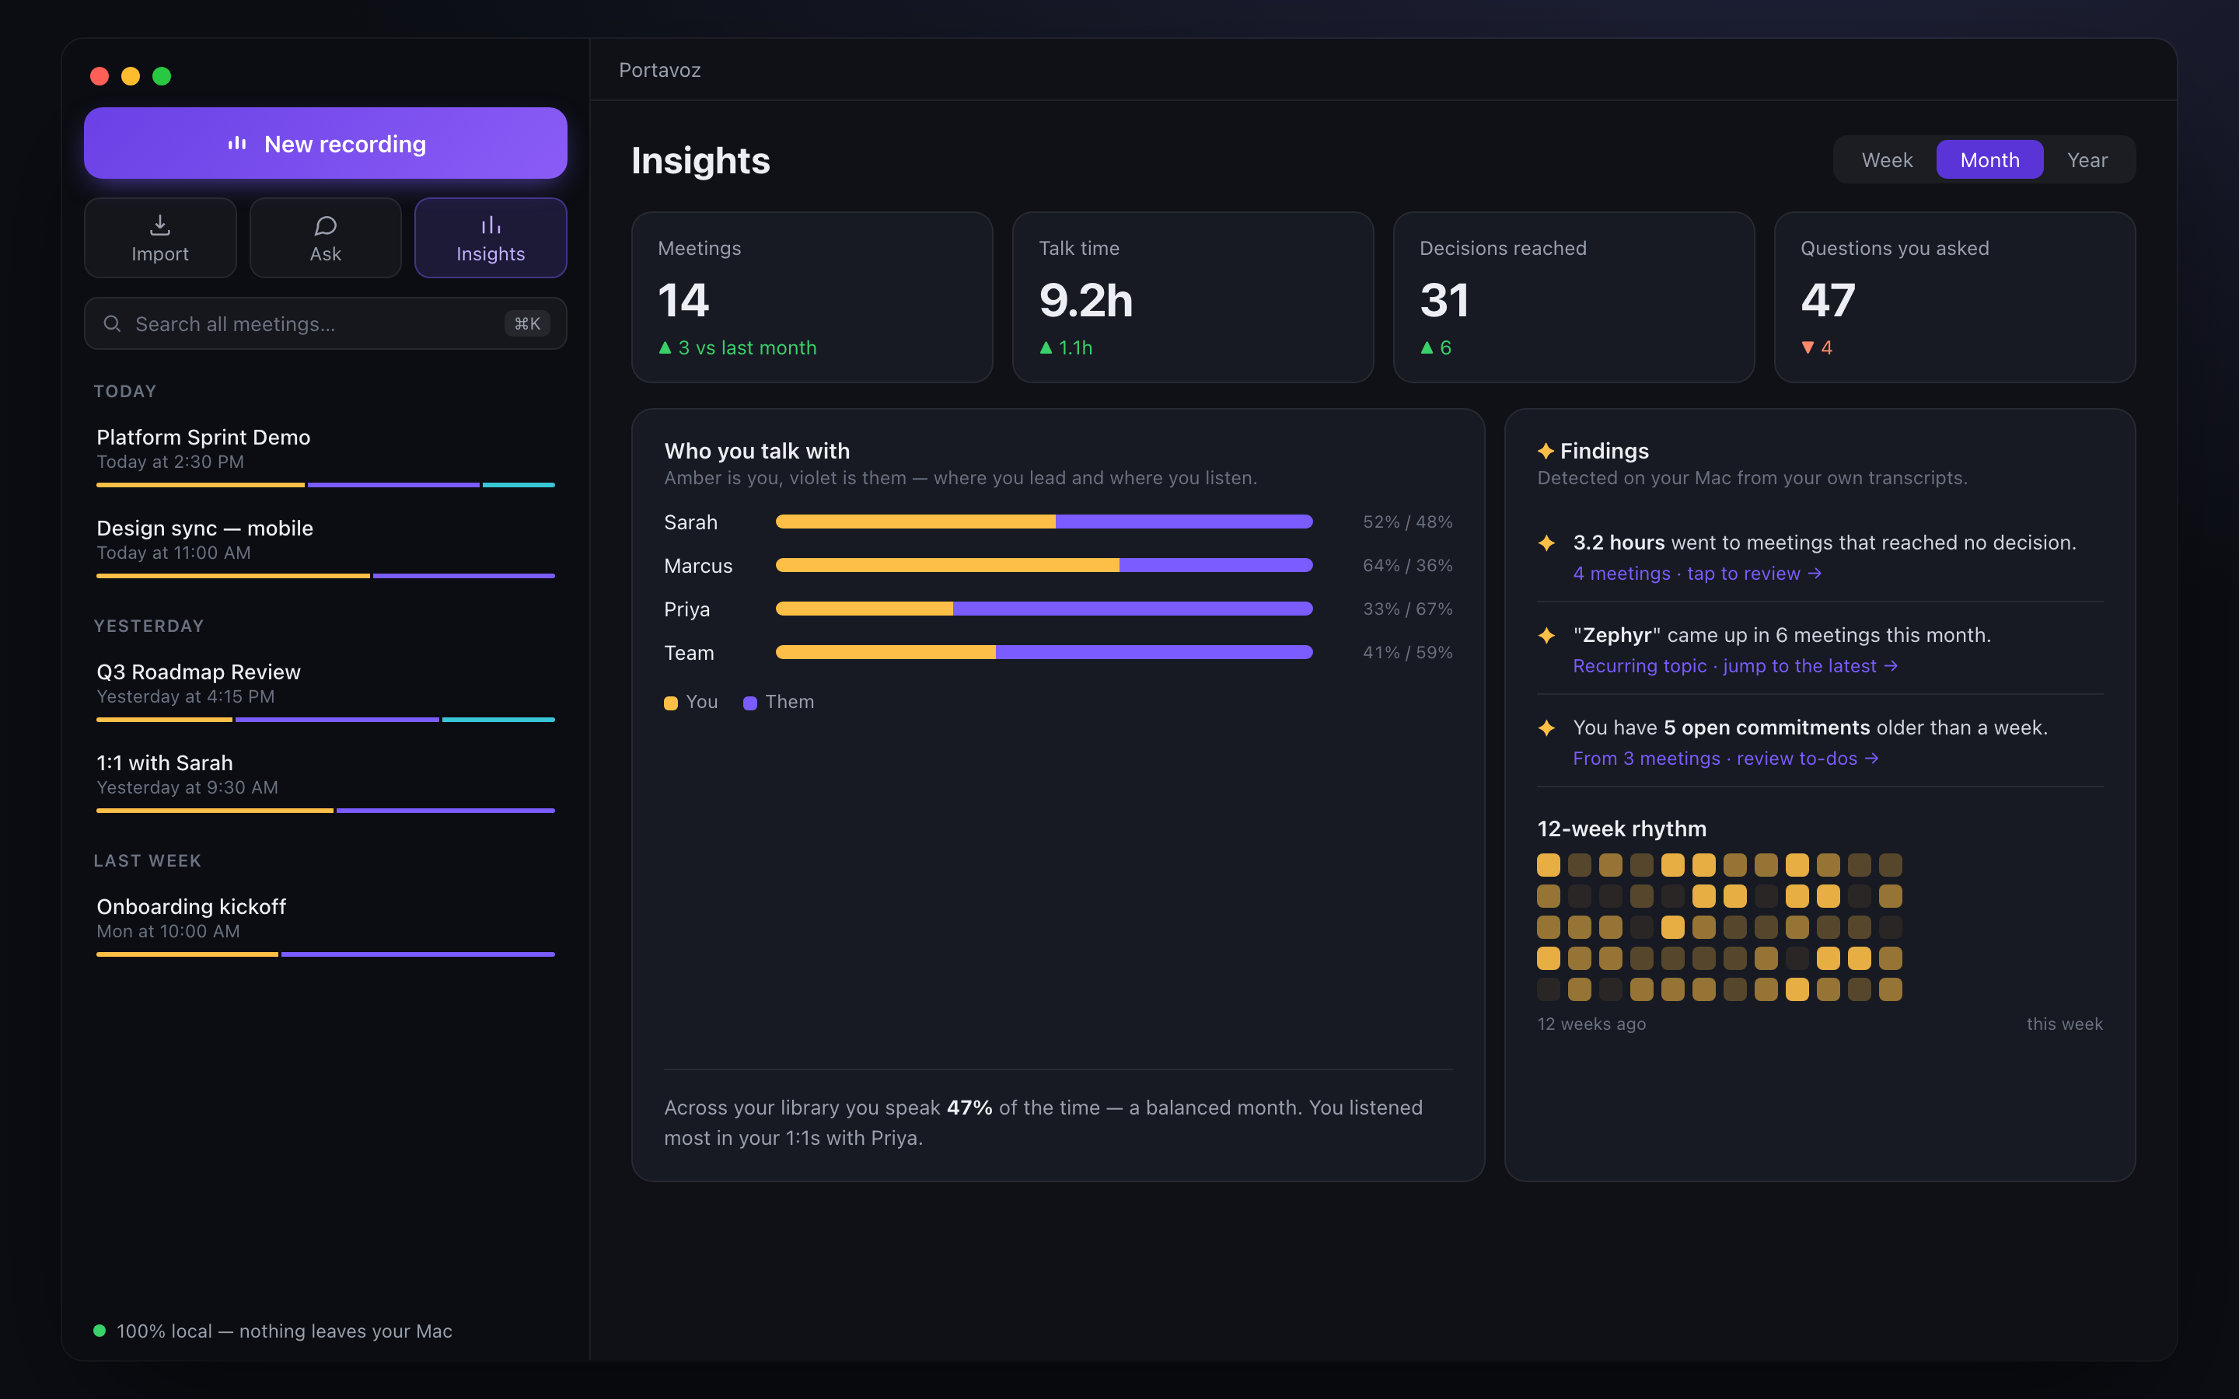The image size is (2239, 1399).
Task: Click the Who you talk with heading
Action: 756,451
